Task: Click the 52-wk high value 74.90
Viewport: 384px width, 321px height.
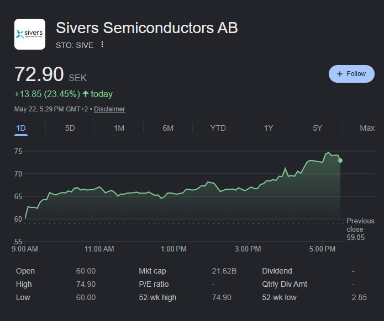Action: [222, 297]
